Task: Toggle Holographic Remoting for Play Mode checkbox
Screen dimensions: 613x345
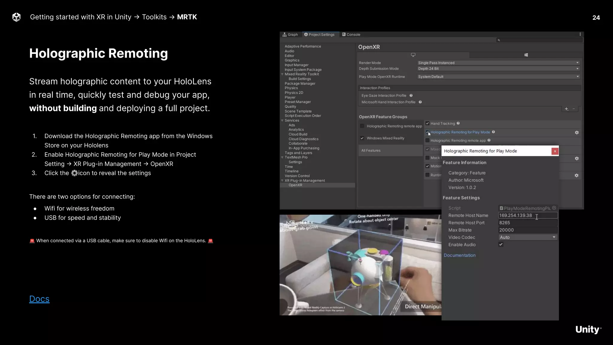Action: (x=427, y=132)
